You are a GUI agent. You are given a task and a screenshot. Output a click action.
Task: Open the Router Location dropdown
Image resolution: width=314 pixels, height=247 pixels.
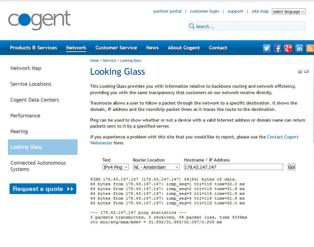(x=156, y=167)
